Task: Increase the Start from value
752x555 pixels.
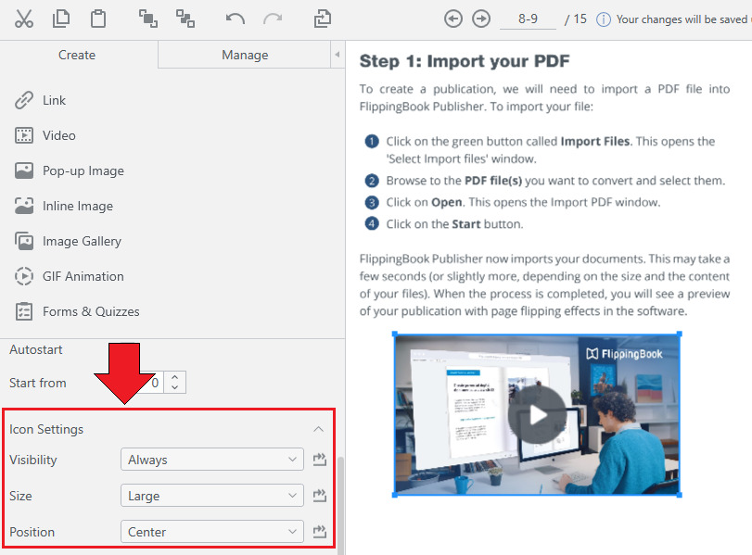Action: (x=175, y=377)
